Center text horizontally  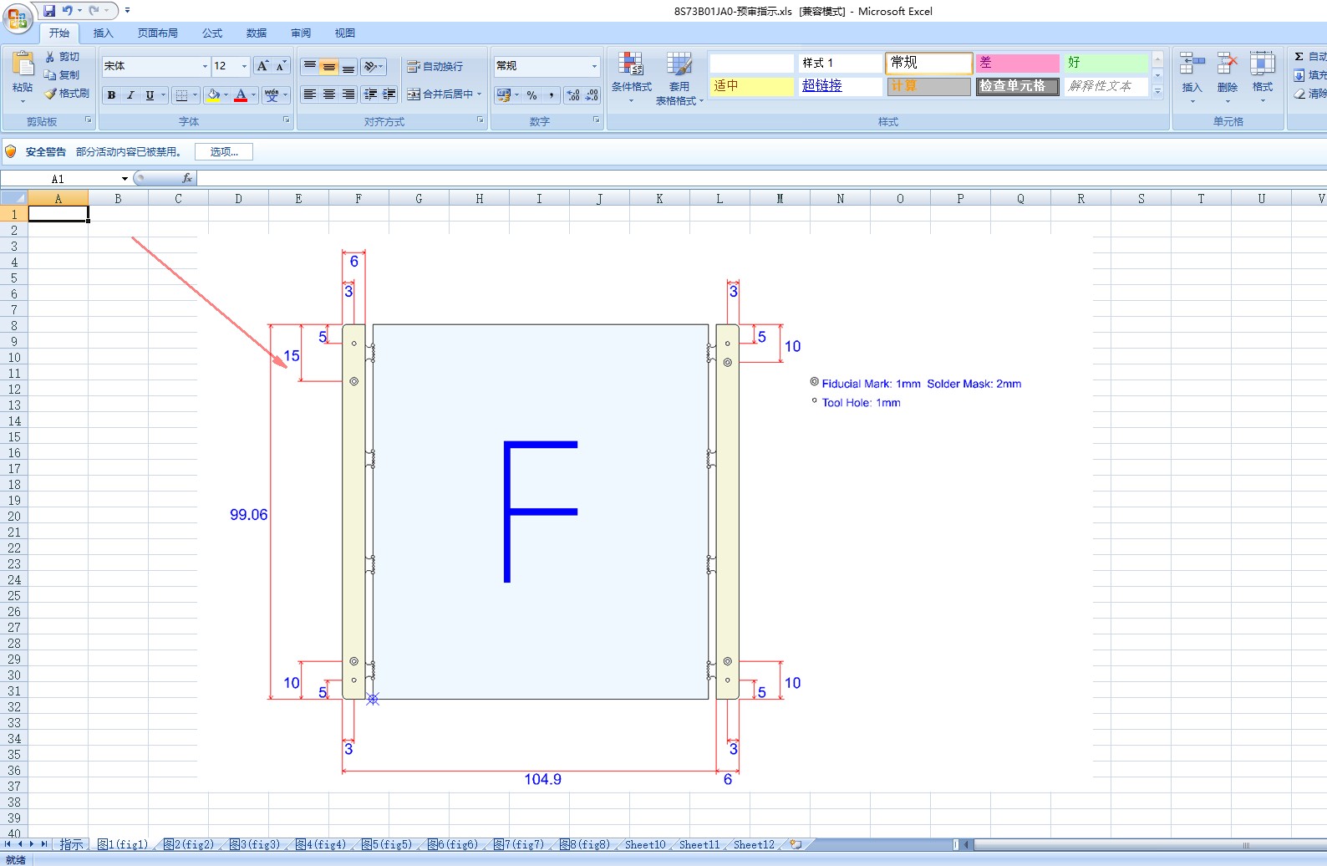click(x=329, y=94)
